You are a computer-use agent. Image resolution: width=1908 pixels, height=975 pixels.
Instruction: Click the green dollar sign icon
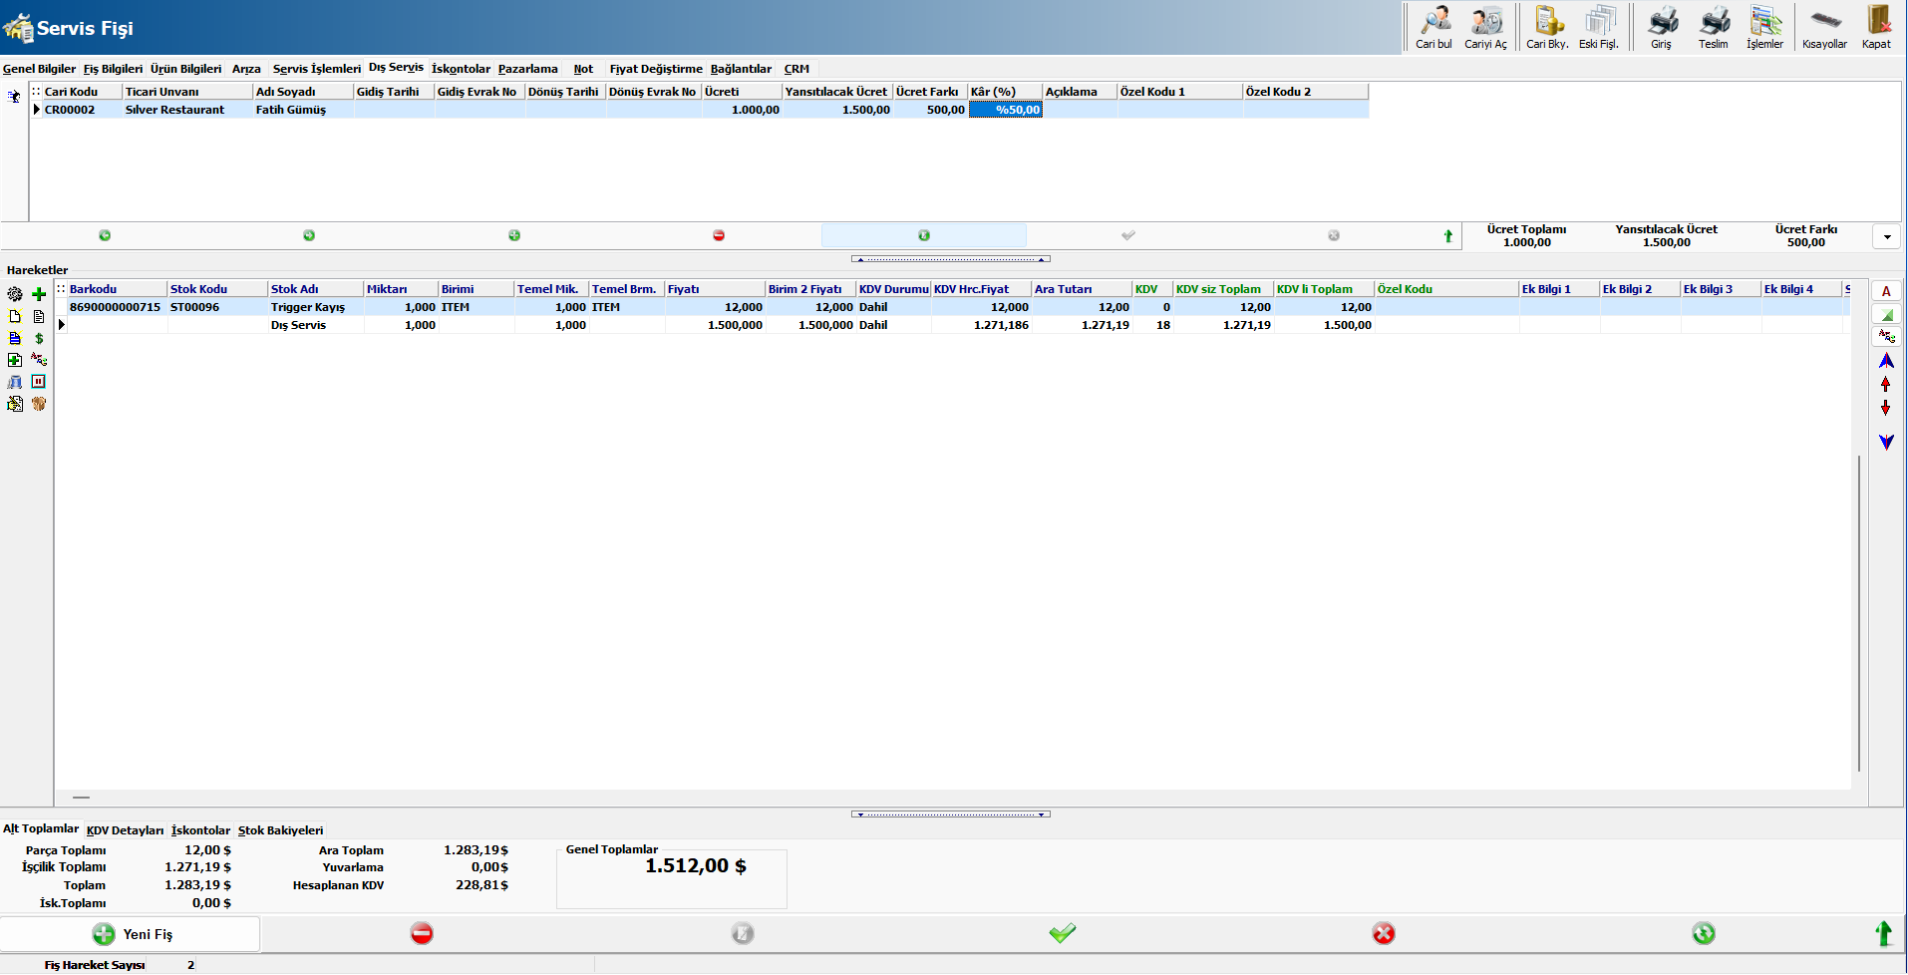point(39,338)
